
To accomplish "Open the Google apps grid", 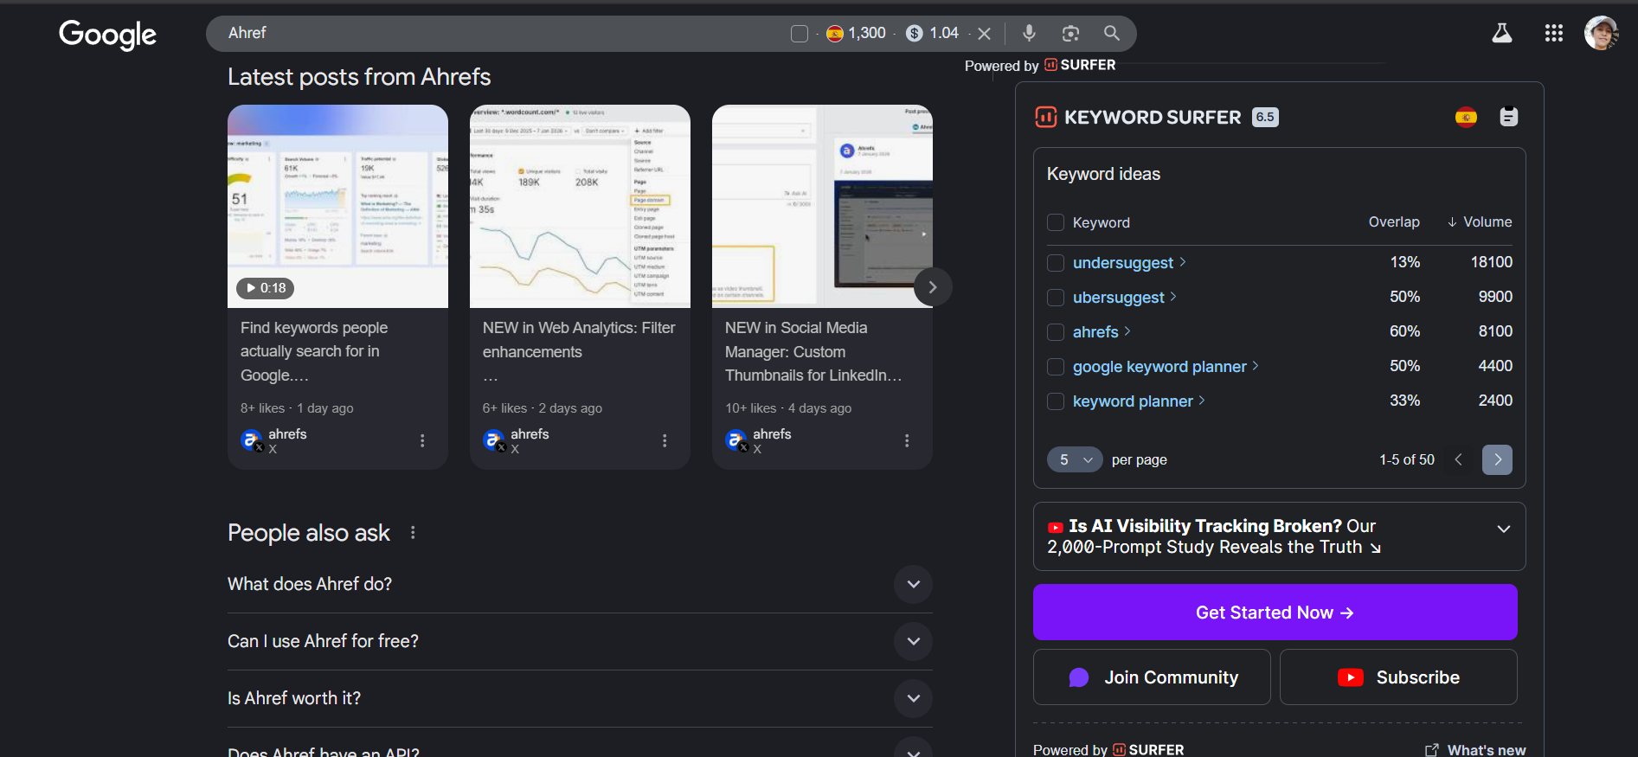I will [1554, 33].
